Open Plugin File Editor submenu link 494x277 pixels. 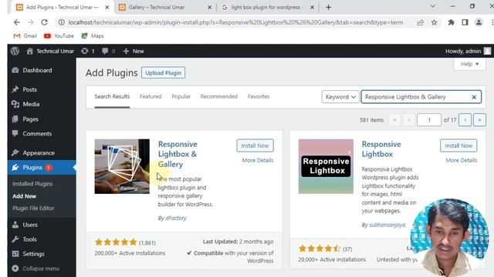(33, 209)
